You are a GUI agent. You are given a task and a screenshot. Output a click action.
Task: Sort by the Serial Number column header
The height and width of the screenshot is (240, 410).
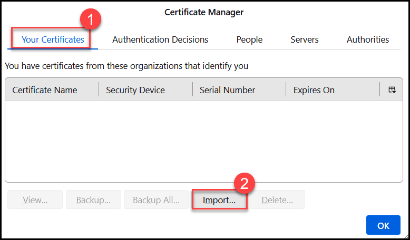click(227, 90)
